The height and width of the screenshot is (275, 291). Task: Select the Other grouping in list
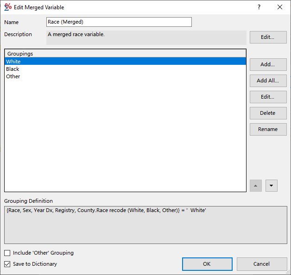pos(13,76)
